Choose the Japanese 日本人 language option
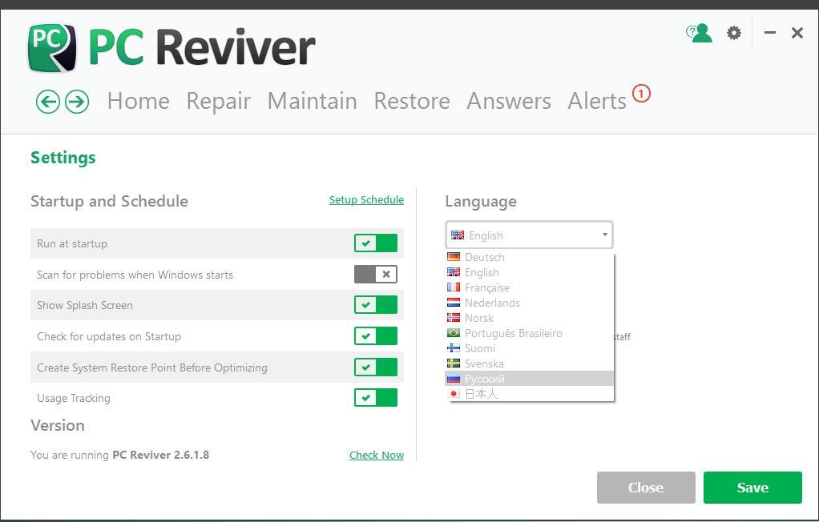The width and height of the screenshot is (819, 522). pos(529,394)
